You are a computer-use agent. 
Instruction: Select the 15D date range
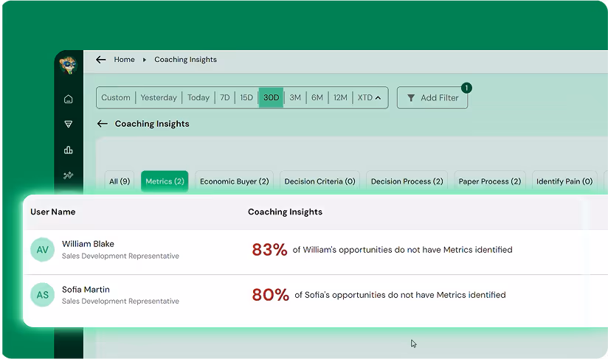(246, 97)
